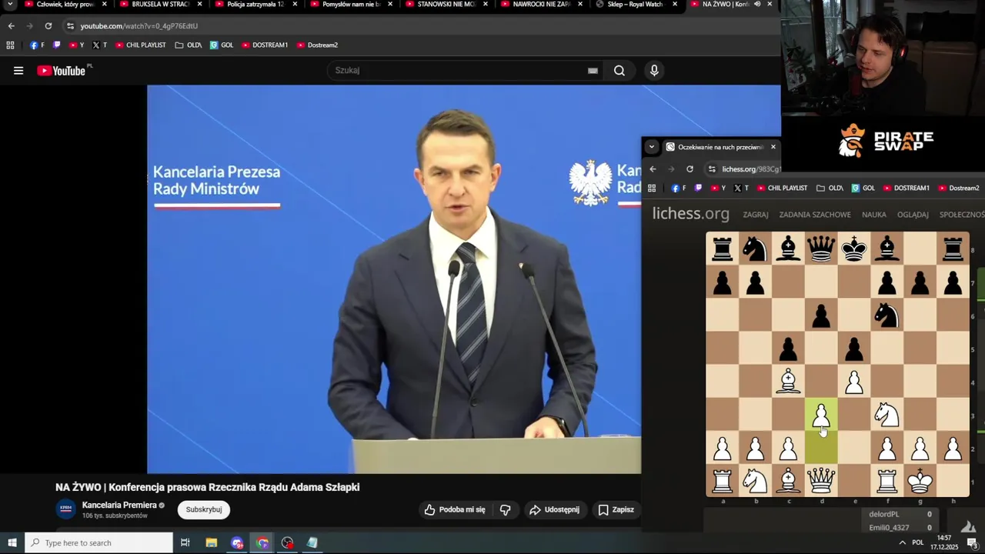The width and height of the screenshot is (985, 554).
Task: Open the on-screen keyboard icon in search box
Action: click(x=593, y=71)
